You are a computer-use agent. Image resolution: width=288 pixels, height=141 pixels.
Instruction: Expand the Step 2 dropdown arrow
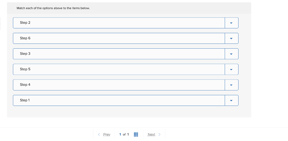pyautogui.click(x=231, y=23)
